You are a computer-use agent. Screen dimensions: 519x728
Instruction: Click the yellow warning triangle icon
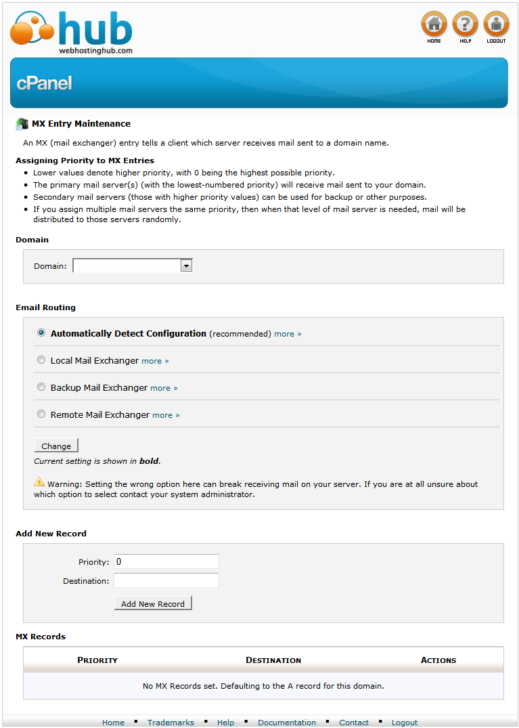tap(39, 483)
